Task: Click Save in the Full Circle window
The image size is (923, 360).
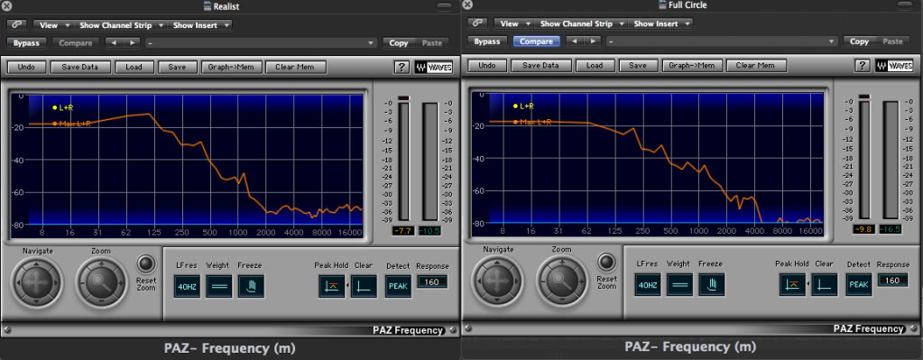Action: pyautogui.click(x=638, y=66)
